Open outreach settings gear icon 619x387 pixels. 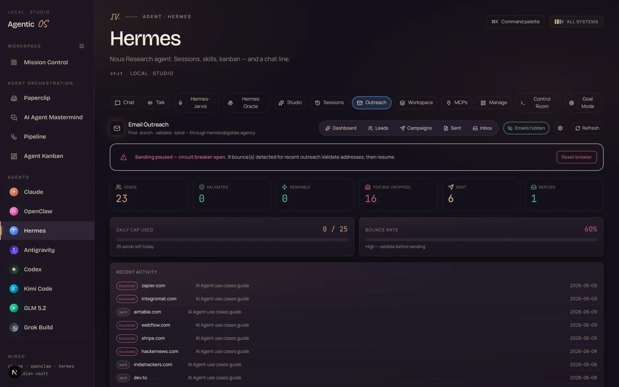(x=560, y=128)
